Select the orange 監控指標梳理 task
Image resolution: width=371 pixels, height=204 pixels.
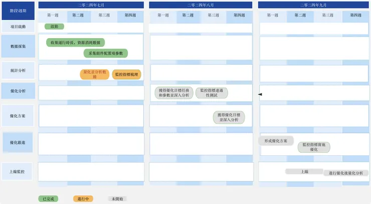(x=126, y=74)
